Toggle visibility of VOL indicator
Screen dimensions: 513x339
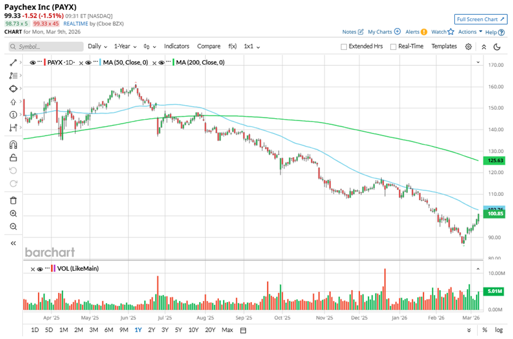point(40,269)
